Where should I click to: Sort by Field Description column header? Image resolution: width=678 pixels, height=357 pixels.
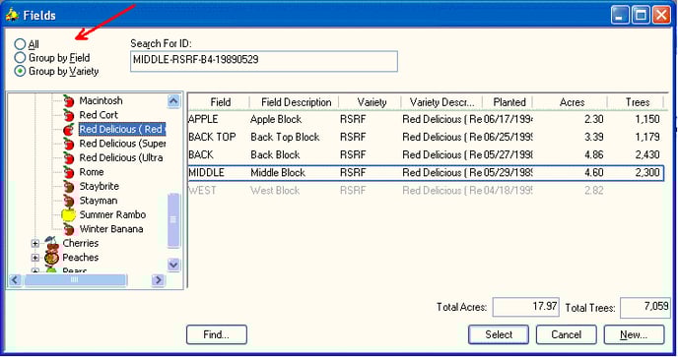(296, 102)
